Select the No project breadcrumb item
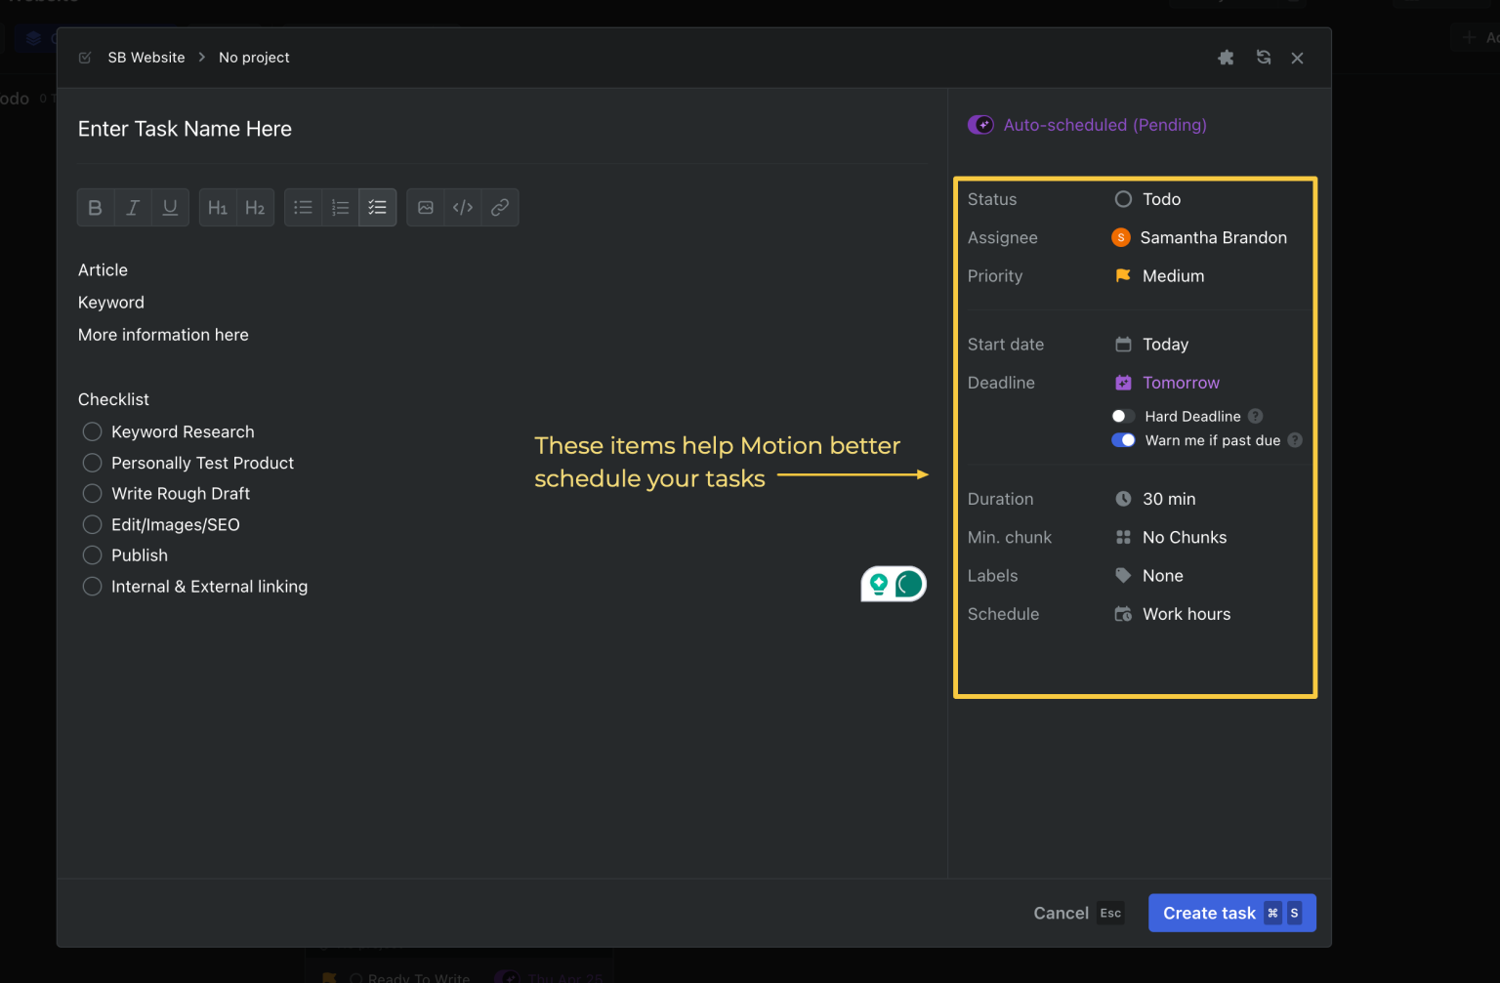Screen dimensions: 1500x983 254,58
